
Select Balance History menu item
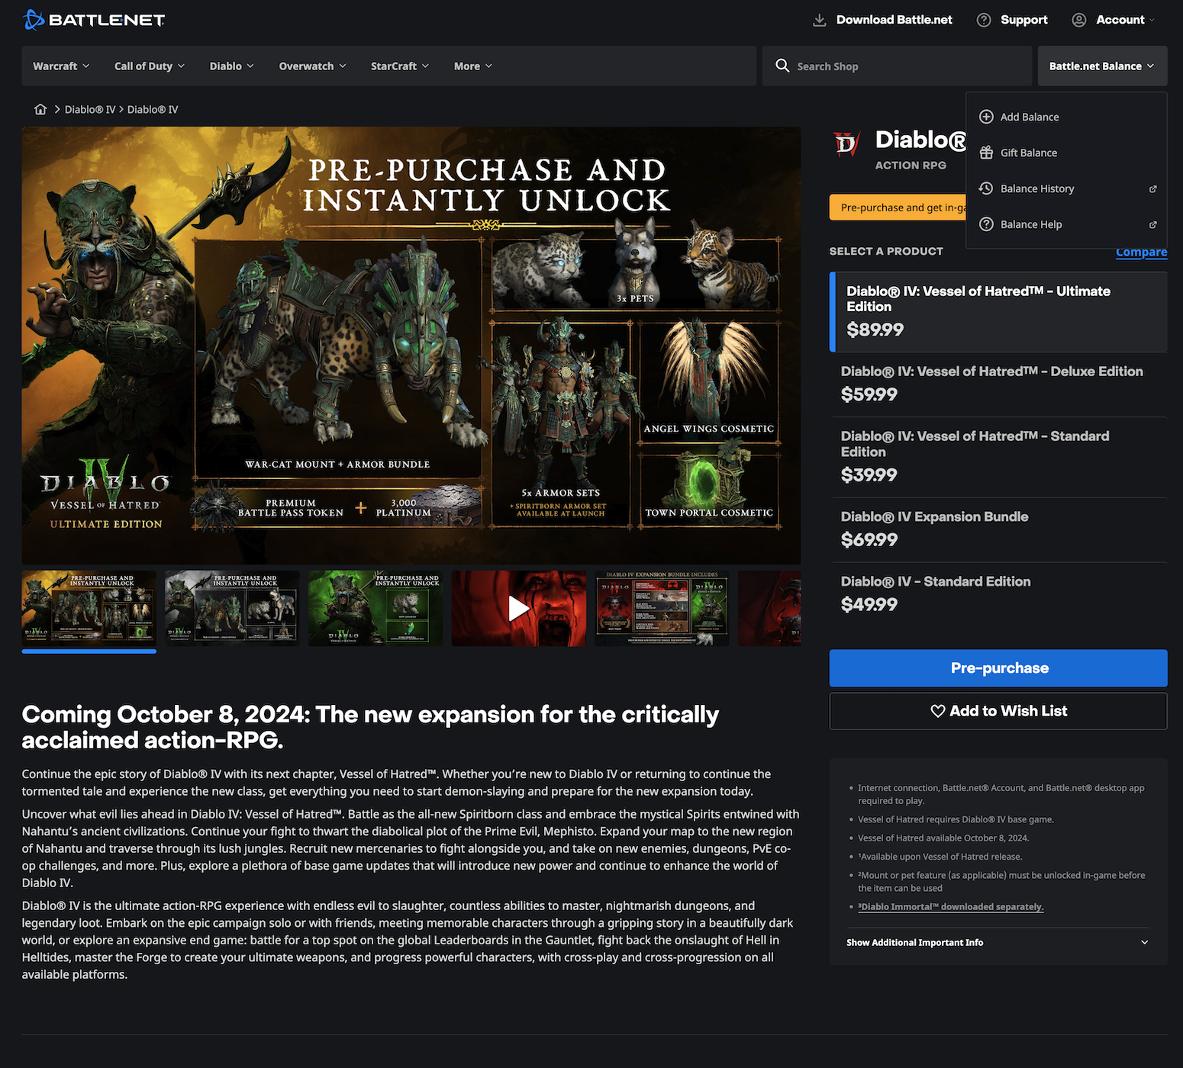[x=1067, y=188]
